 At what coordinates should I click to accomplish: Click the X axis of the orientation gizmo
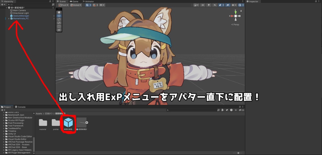click(232, 16)
